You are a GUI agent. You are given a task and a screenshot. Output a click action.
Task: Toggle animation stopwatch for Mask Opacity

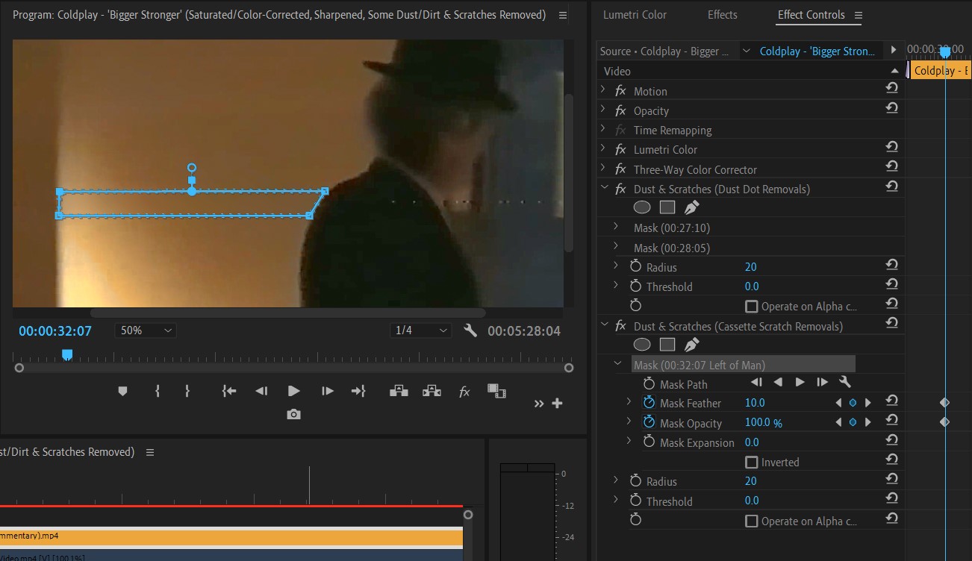649,422
